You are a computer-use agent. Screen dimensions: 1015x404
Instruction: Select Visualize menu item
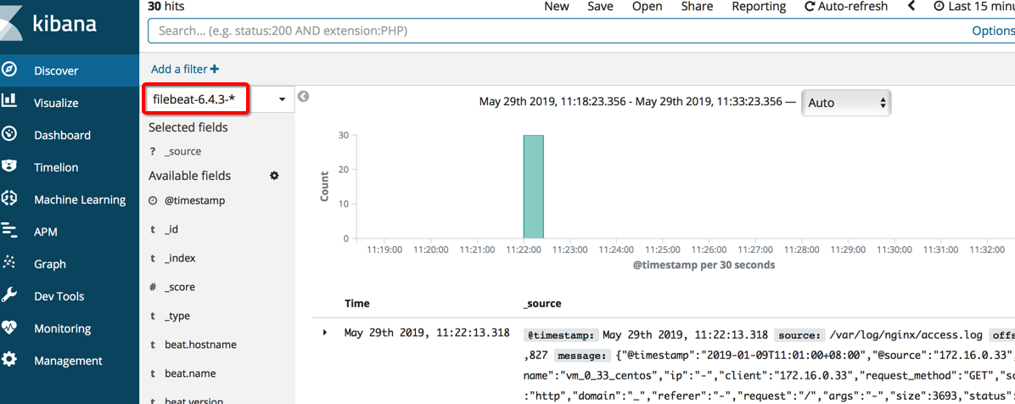tap(70, 103)
